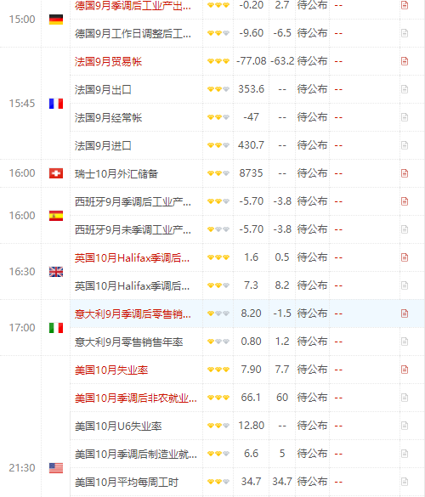
Task: Open details icon on Halifax row valued 1.6
Action: pyautogui.click(x=405, y=257)
